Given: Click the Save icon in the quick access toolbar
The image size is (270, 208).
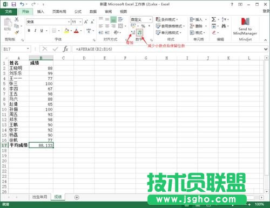Looking at the screenshot, I should (13, 4).
